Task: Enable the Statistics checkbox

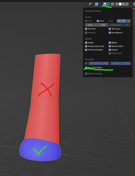Action: (86, 33)
